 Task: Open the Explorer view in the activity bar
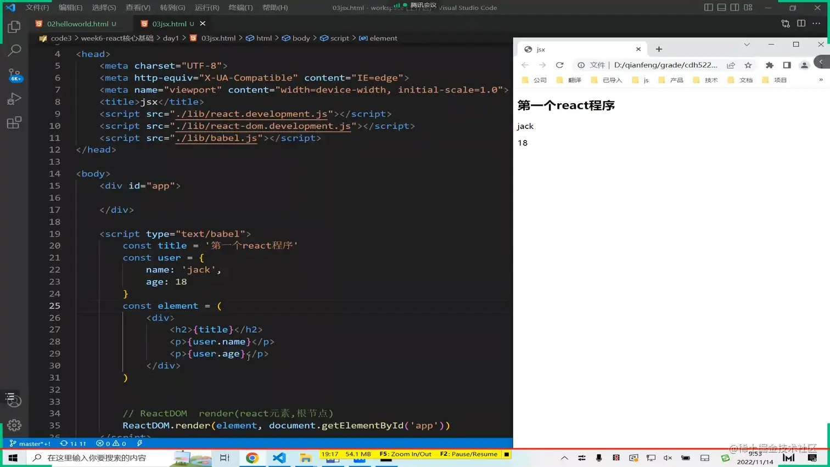click(x=14, y=26)
